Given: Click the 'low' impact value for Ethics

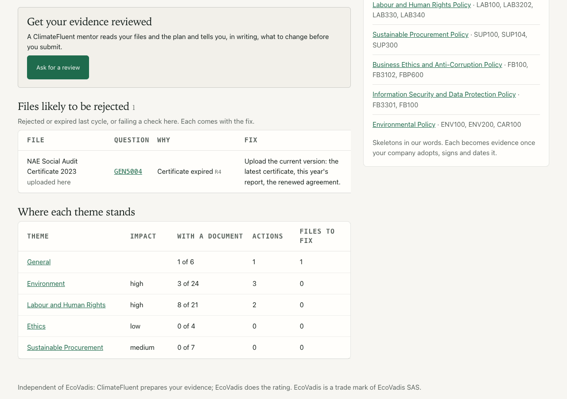Looking at the screenshot, I should (135, 326).
